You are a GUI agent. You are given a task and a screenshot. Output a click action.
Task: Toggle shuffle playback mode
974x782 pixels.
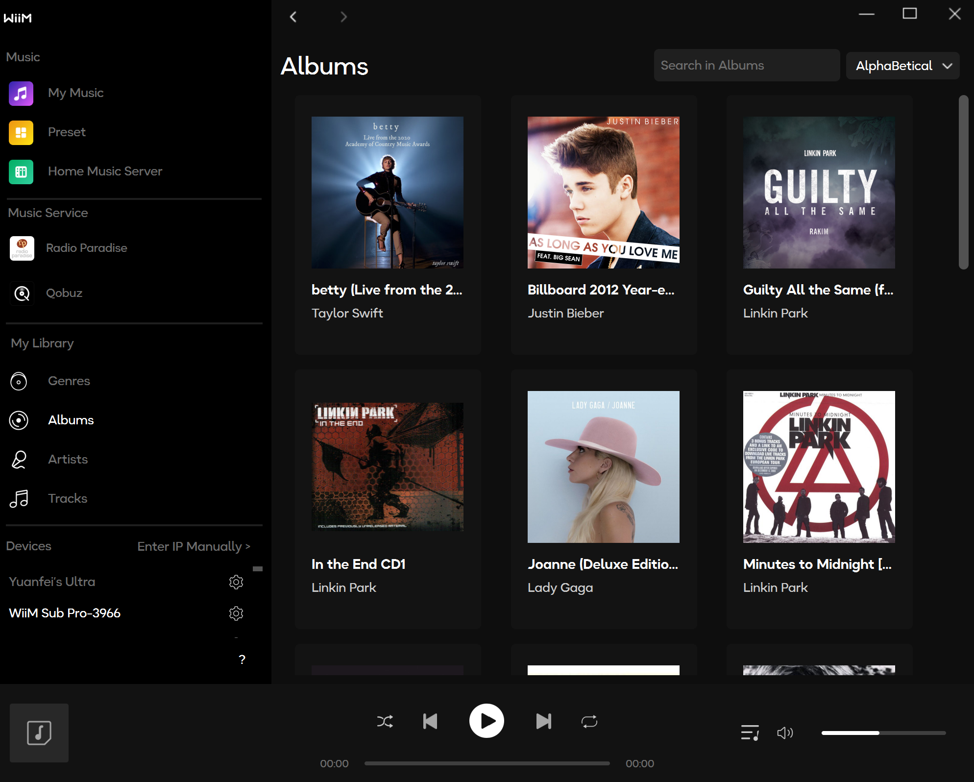[x=385, y=721]
